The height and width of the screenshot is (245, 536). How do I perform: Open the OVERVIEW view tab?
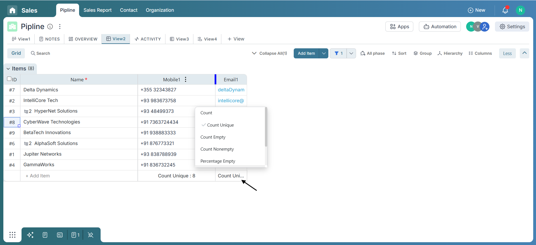point(83,39)
